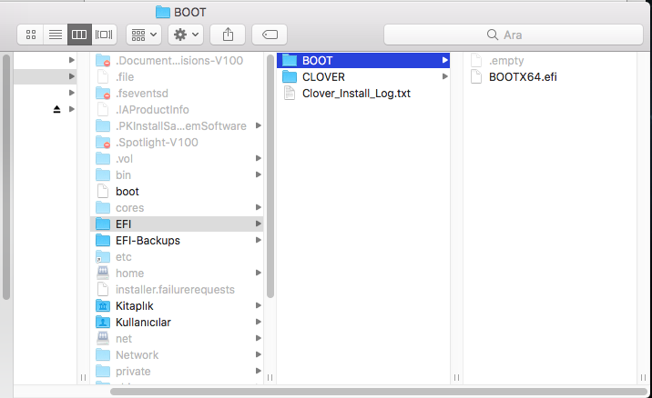
Task: Click the Kullanıcılar folder icon
Action: tap(103, 323)
